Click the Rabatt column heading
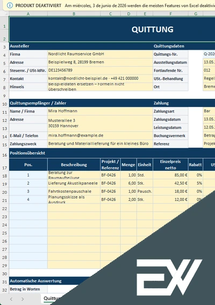This screenshot has height=305, width=215. click(x=196, y=165)
